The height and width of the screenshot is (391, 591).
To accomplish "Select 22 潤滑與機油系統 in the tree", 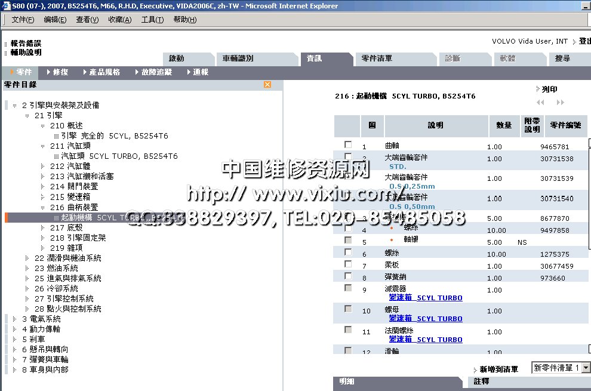I will click(67, 258).
